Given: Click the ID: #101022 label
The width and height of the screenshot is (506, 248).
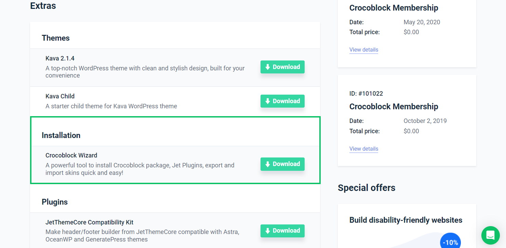Looking at the screenshot, I should pyautogui.click(x=366, y=94).
